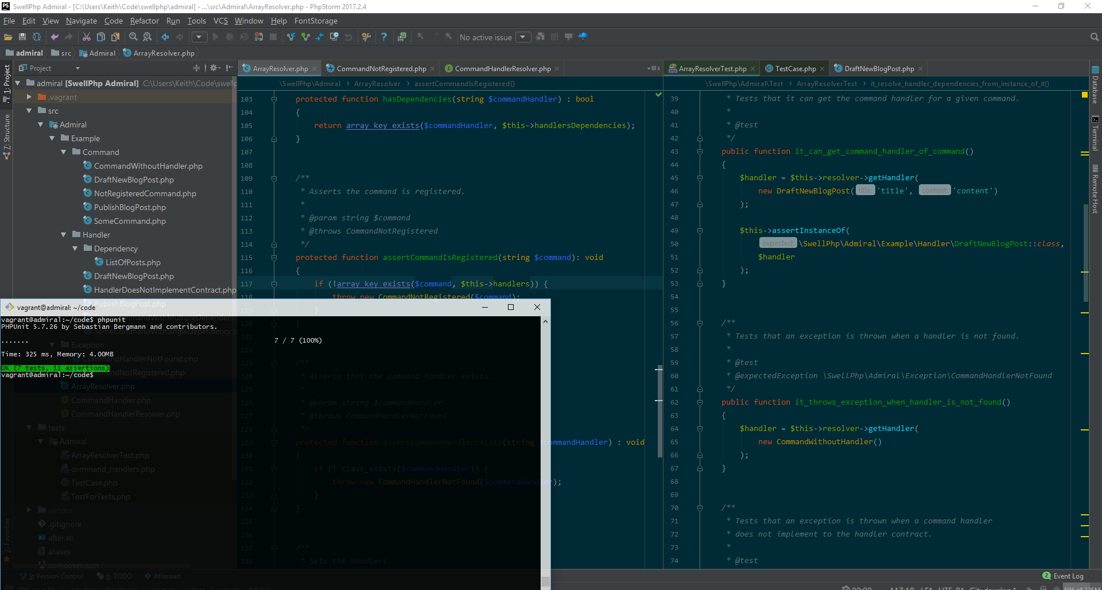Toggle code fold at line 62 in test editor

coord(700,402)
